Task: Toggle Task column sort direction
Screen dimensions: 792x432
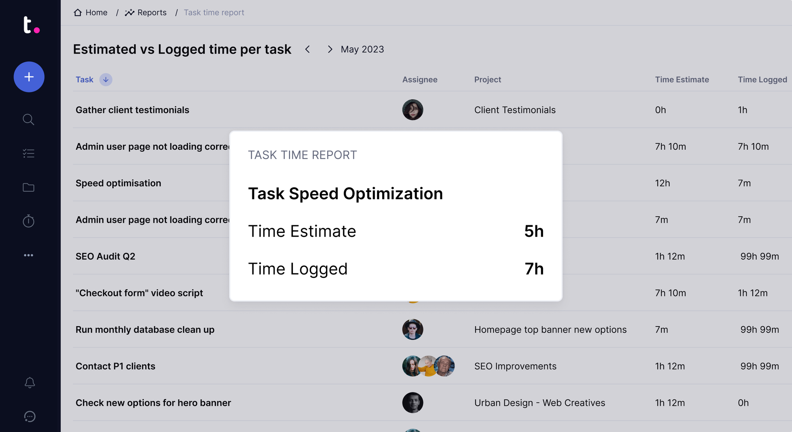Action: (x=106, y=80)
